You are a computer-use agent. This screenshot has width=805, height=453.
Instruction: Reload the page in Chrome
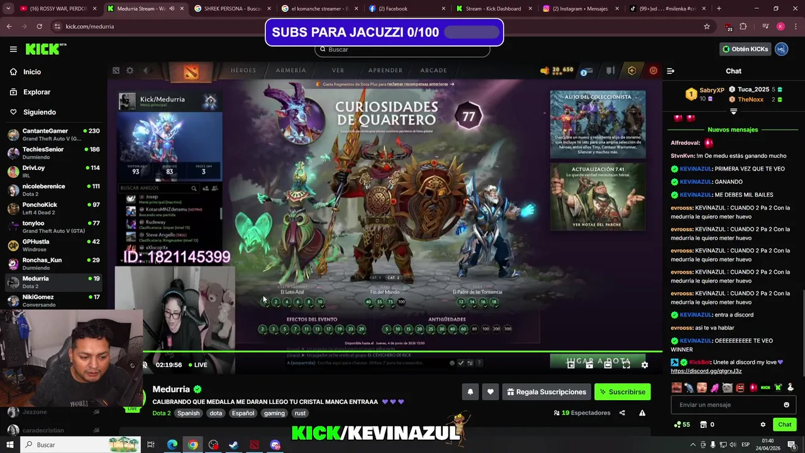pos(39,26)
